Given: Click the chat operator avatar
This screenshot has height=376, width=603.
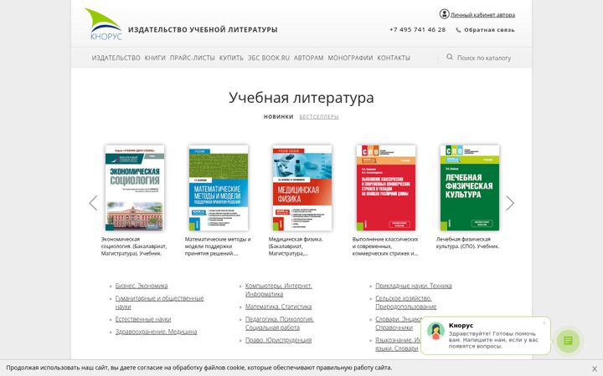Looking at the screenshot, I should (x=435, y=331).
